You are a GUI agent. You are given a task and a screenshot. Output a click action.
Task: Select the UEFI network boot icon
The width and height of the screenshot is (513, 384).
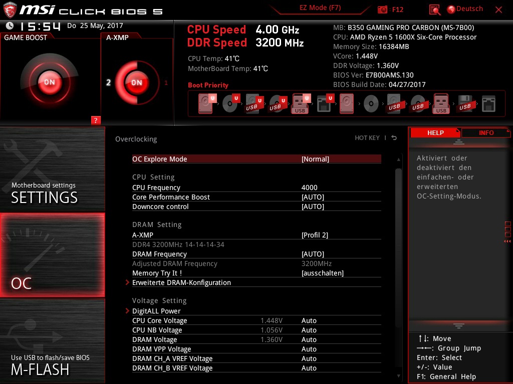click(325, 103)
